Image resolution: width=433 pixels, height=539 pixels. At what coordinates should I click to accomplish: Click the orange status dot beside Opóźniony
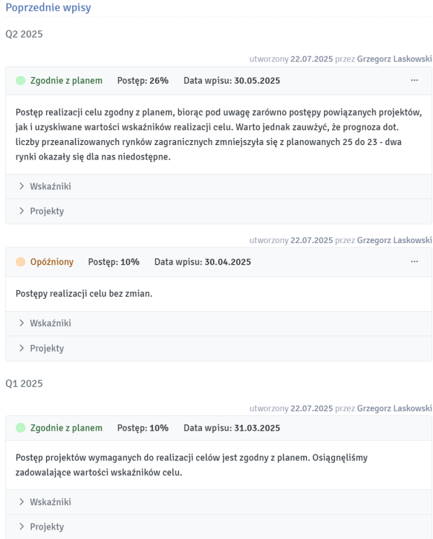[20, 262]
